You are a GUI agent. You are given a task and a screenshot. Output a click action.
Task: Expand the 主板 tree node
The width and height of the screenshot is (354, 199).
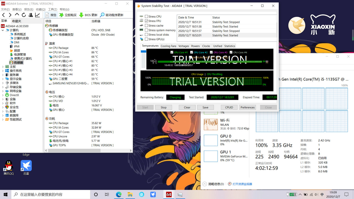pyautogui.click(x=3, y=67)
